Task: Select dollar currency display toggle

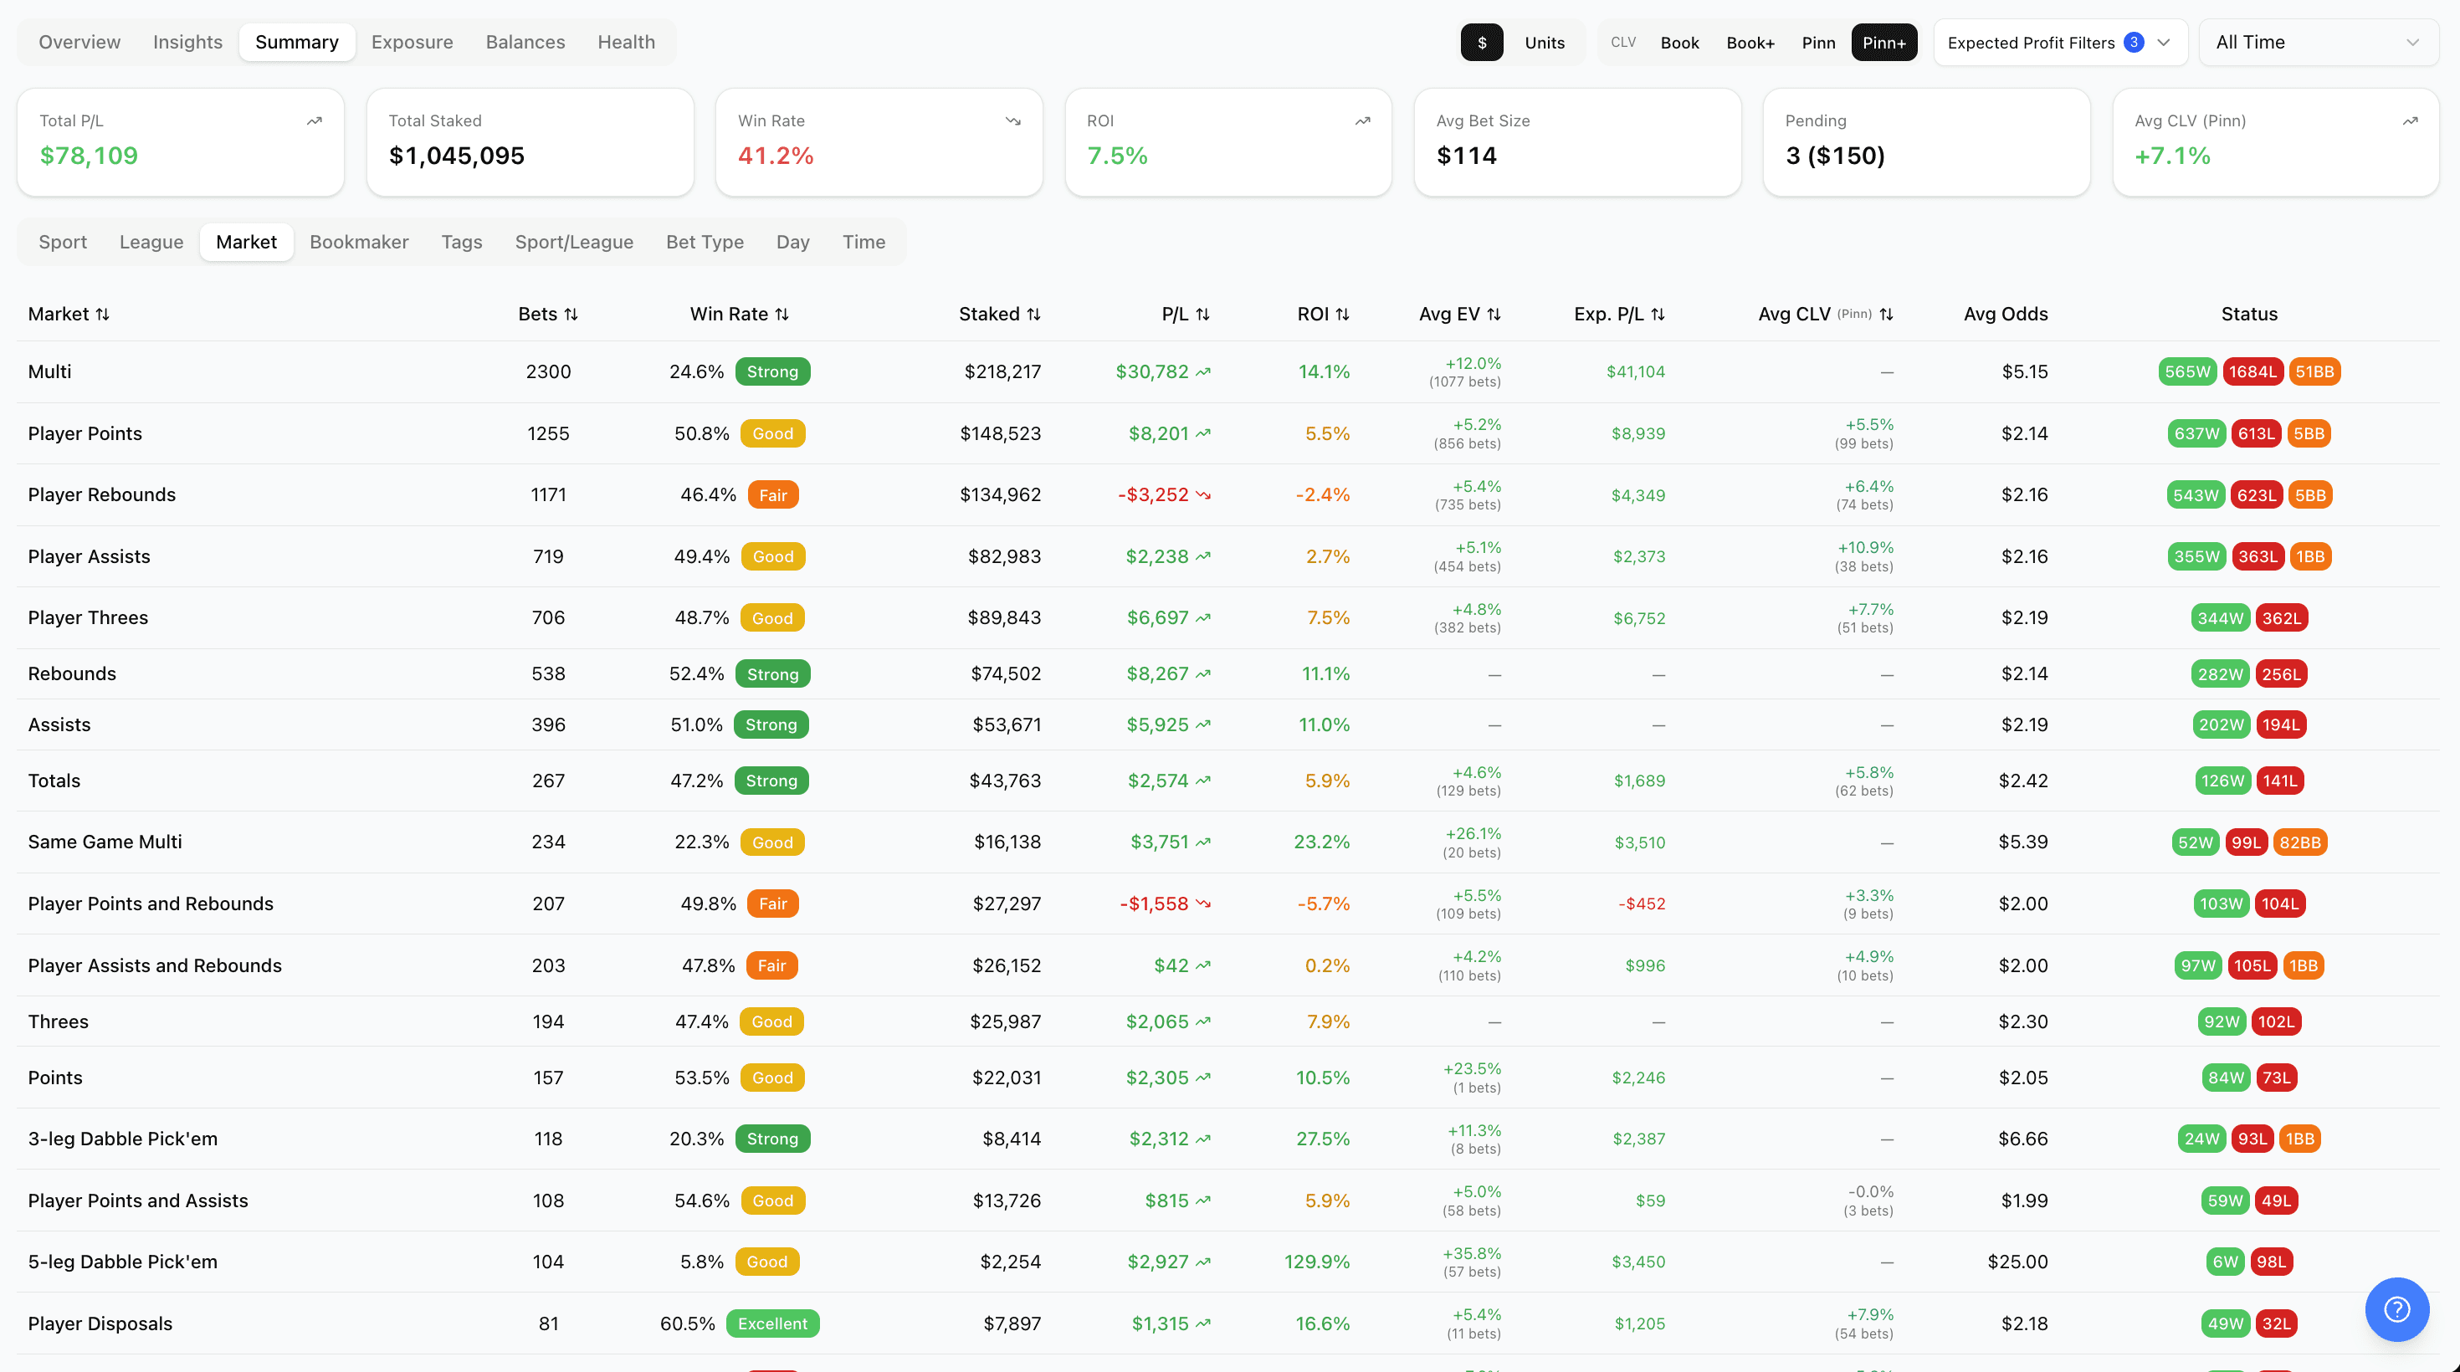Action: click(1481, 43)
